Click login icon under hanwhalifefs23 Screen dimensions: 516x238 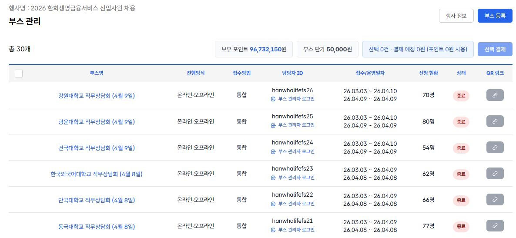pyautogui.click(x=273, y=178)
